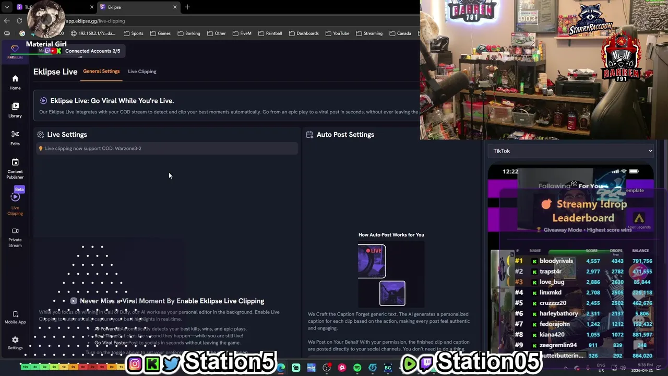Click the Auto Post Settings calendar icon
Screen dimensions: 668x376
(x=309, y=135)
